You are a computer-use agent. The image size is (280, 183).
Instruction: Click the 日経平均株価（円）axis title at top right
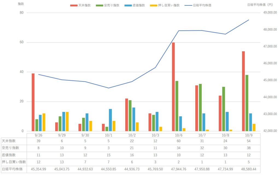point(260,5)
